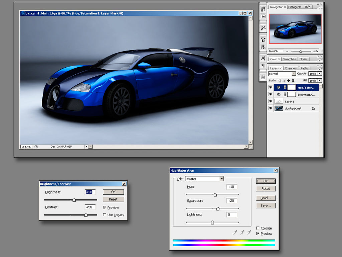
Task: Hide the Background layer
Action: click(x=271, y=108)
